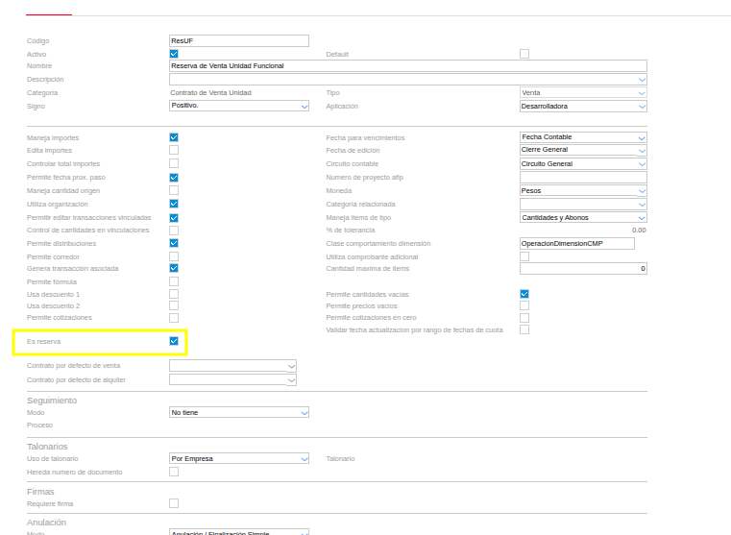
Task: Expand the Signo dropdown
Action: pos(238,106)
